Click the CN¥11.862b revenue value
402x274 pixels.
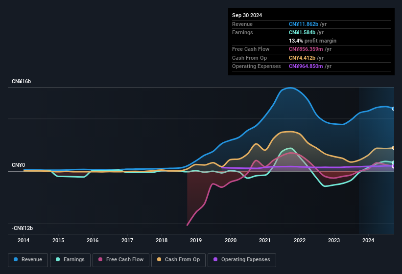304,24
